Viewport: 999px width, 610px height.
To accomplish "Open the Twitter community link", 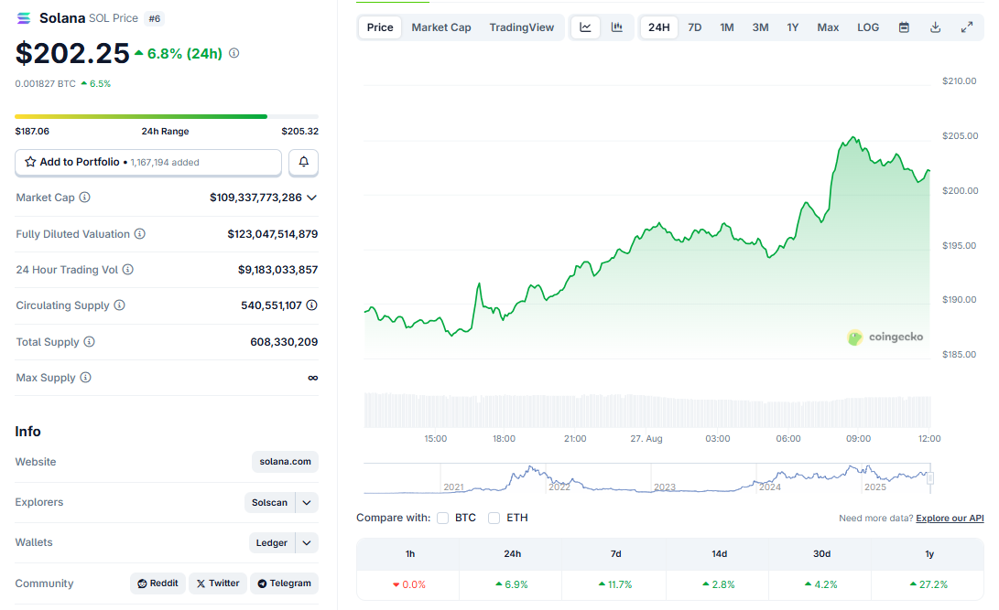I will click(218, 583).
